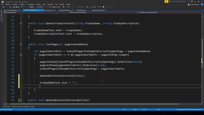
Task: Open the Finestra menu
Action: point(68,4)
